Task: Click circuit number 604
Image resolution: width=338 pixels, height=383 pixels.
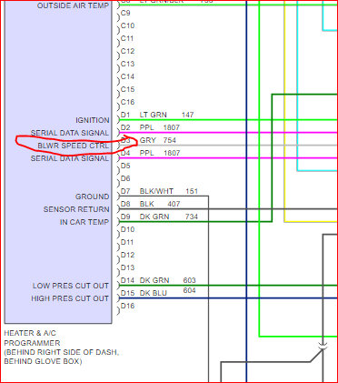Action: tap(189, 290)
